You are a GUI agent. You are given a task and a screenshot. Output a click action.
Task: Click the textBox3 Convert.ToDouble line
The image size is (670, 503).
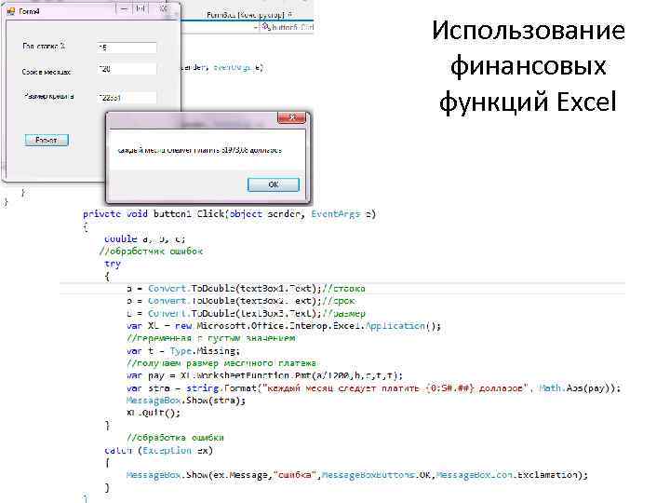coord(246,313)
